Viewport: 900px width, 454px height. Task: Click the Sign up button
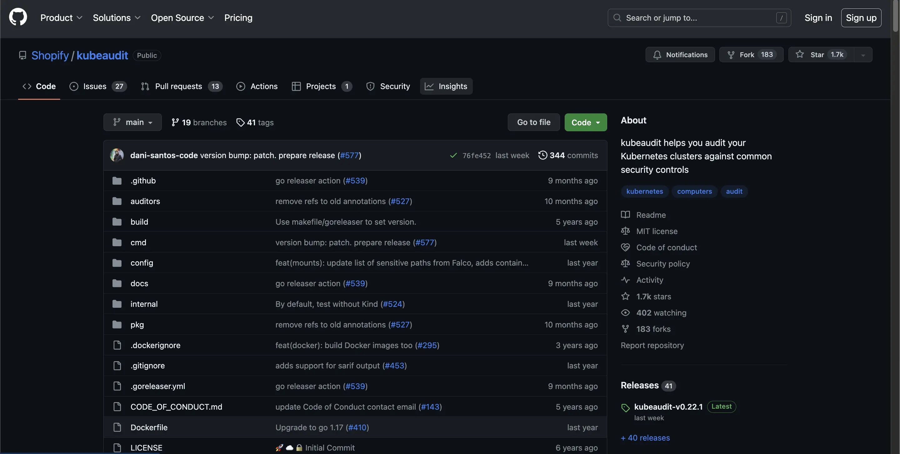(x=861, y=17)
